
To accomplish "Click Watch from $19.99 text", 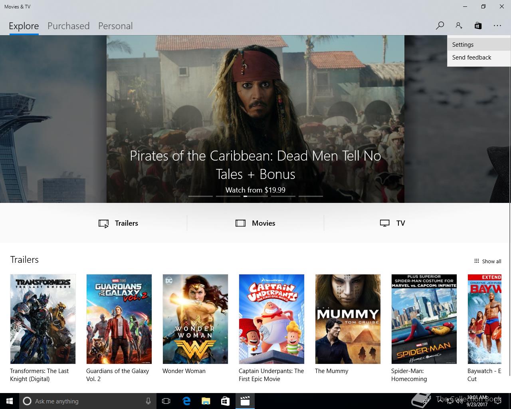I will click(255, 190).
